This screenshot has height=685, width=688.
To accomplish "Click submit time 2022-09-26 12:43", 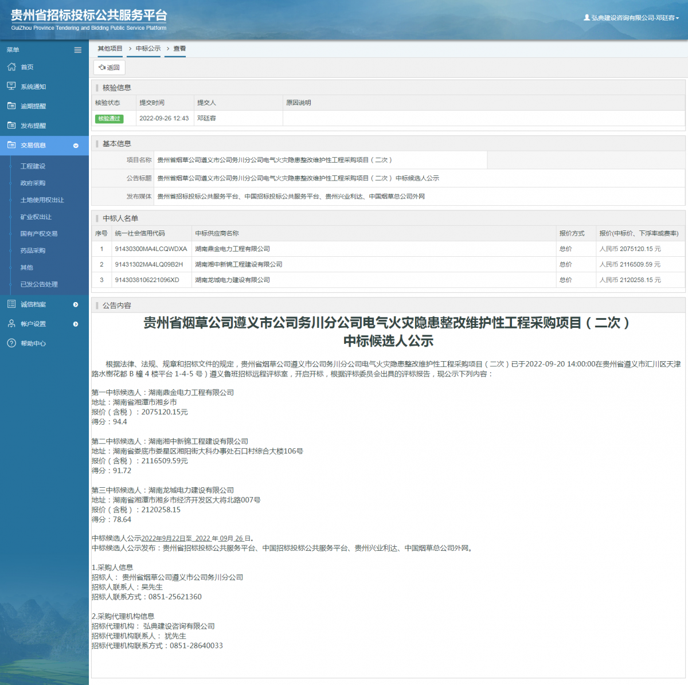I will (164, 119).
